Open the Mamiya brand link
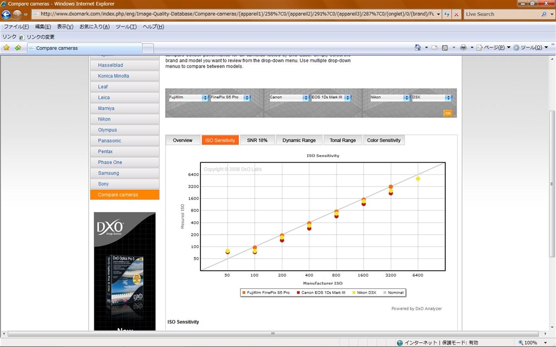Screen dimensions: 556x347 coord(124,108)
